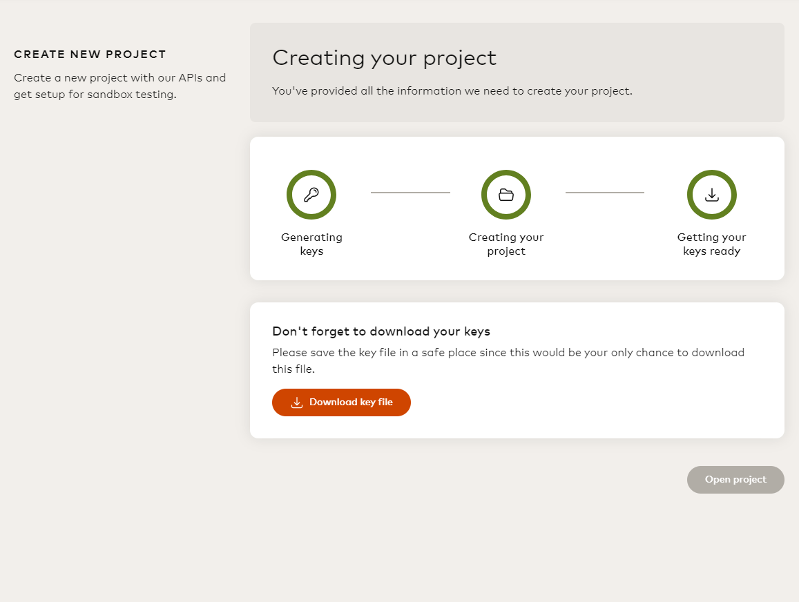
Task: Click progress line between key and folder steps
Action: (x=410, y=193)
